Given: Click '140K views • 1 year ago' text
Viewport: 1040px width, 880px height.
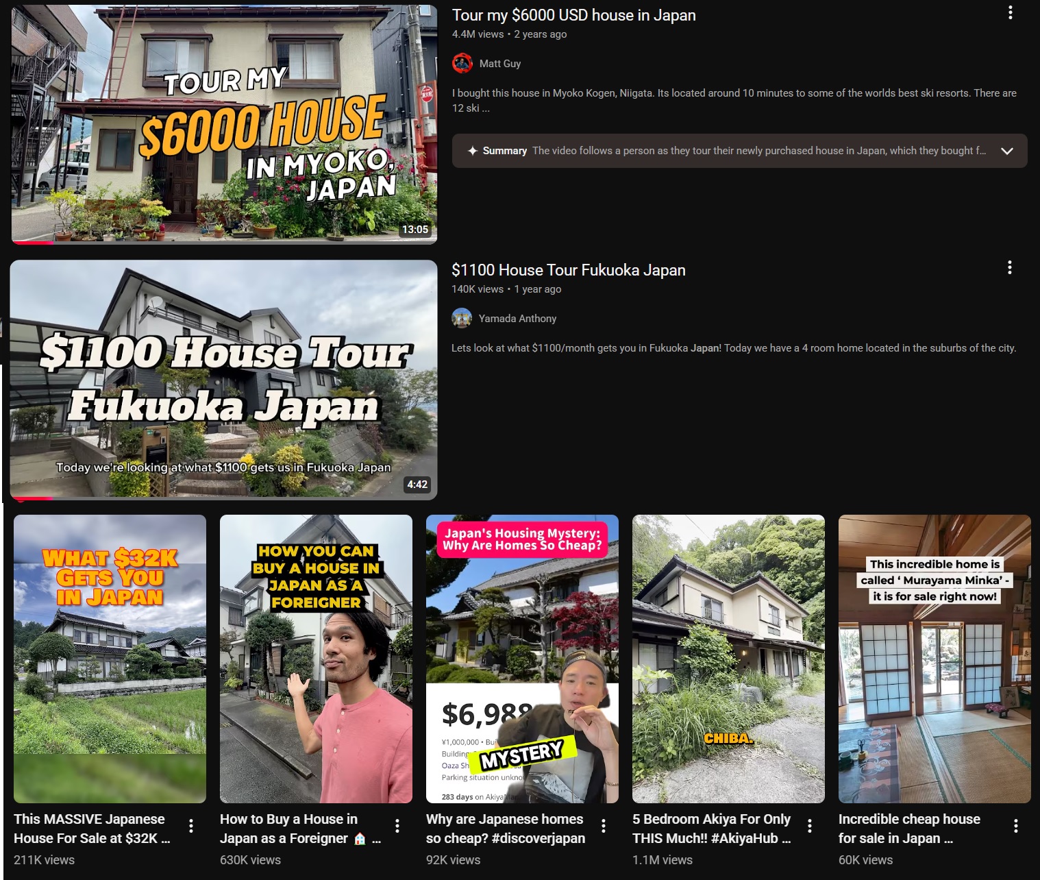Looking at the screenshot, I should 506,289.
